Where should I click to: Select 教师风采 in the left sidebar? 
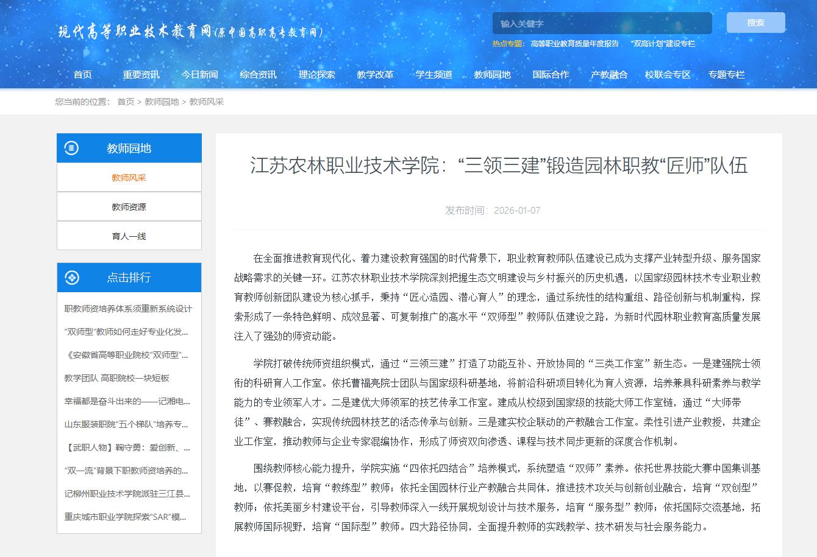pos(129,178)
